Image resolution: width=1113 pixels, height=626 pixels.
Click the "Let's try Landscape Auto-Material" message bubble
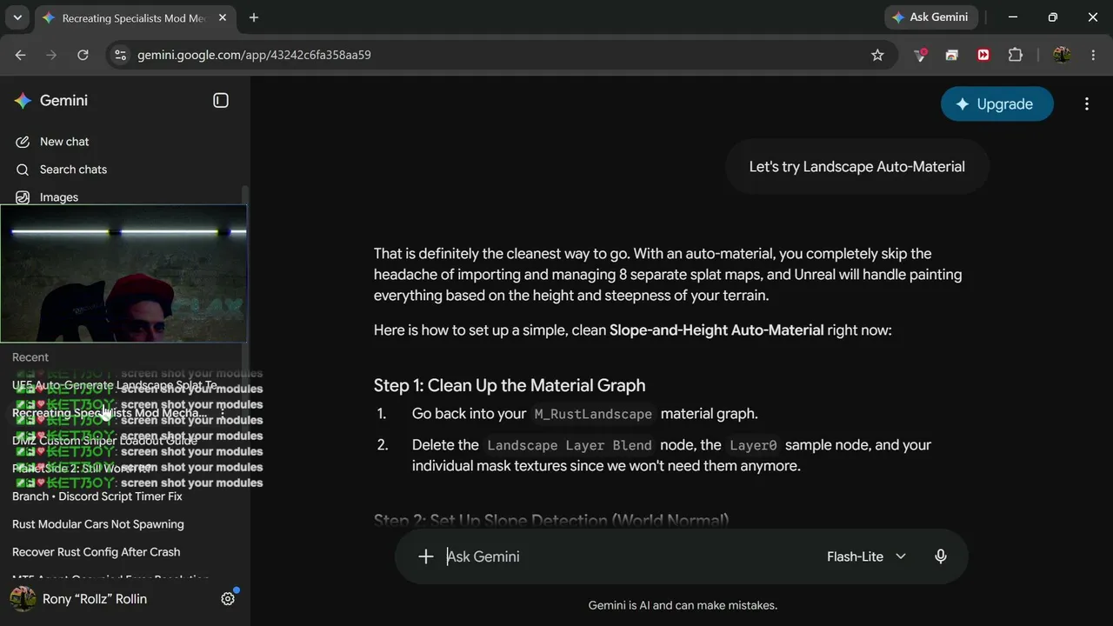pyautogui.click(x=857, y=167)
